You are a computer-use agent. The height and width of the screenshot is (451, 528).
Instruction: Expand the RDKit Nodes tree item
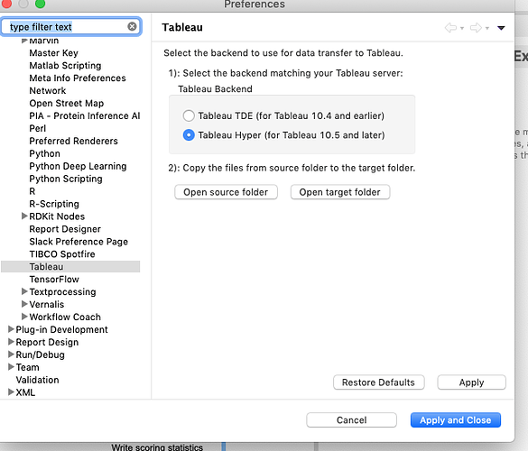[x=24, y=216]
